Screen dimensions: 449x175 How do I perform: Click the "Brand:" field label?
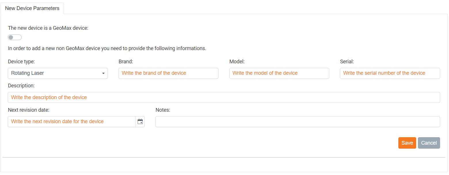pos(125,61)
